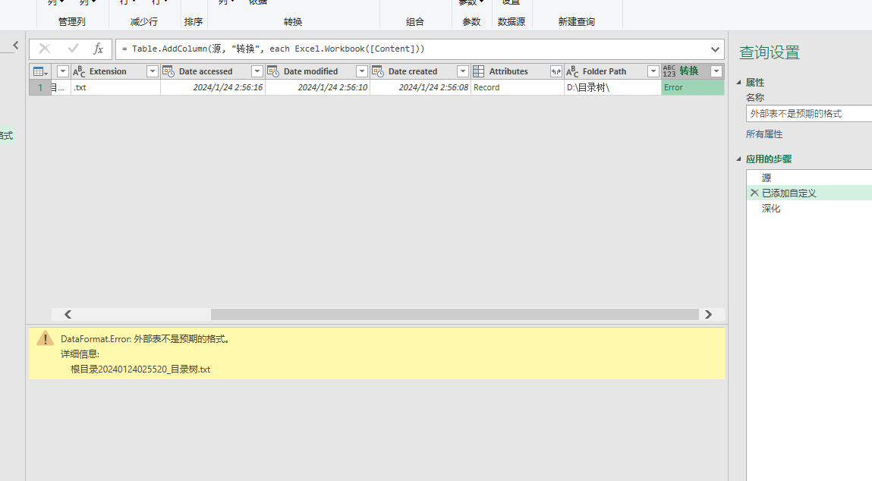Click the fx icon in the formula bar

tap(99, 49)
